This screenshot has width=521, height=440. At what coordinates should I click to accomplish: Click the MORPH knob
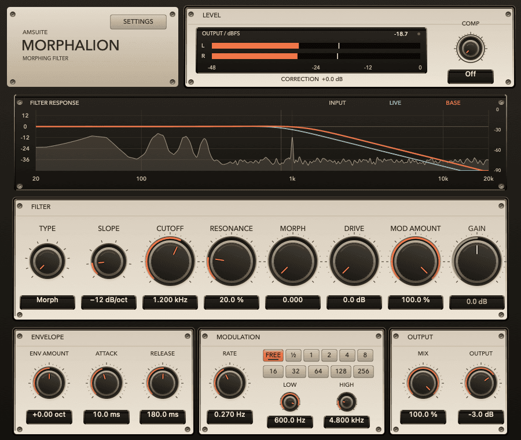(293, 261)
